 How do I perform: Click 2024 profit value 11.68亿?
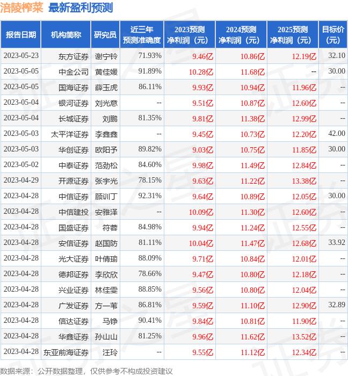click(x=252, y=72)
